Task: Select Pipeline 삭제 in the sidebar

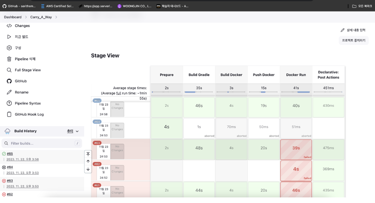Action: click(25, 59)
